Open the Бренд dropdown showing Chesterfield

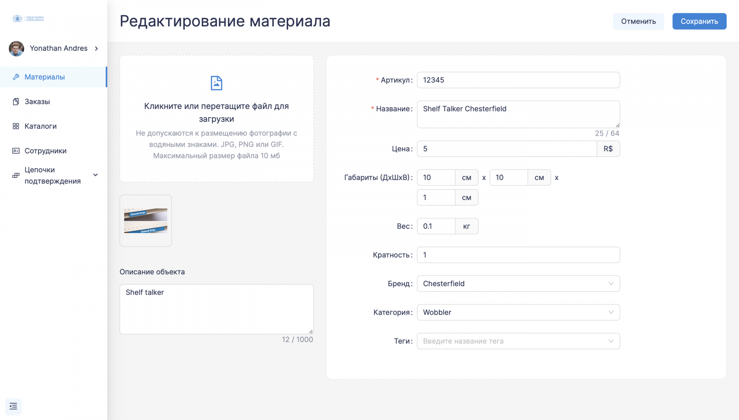click(x=518, y=283)
